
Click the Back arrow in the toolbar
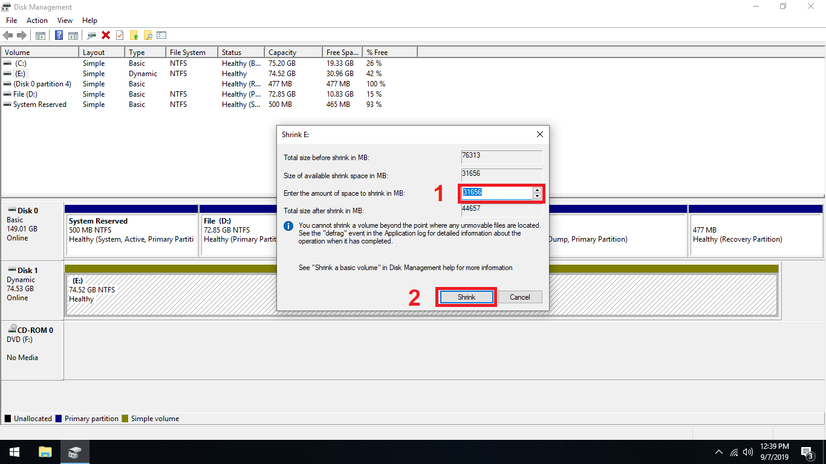point(8,35)
